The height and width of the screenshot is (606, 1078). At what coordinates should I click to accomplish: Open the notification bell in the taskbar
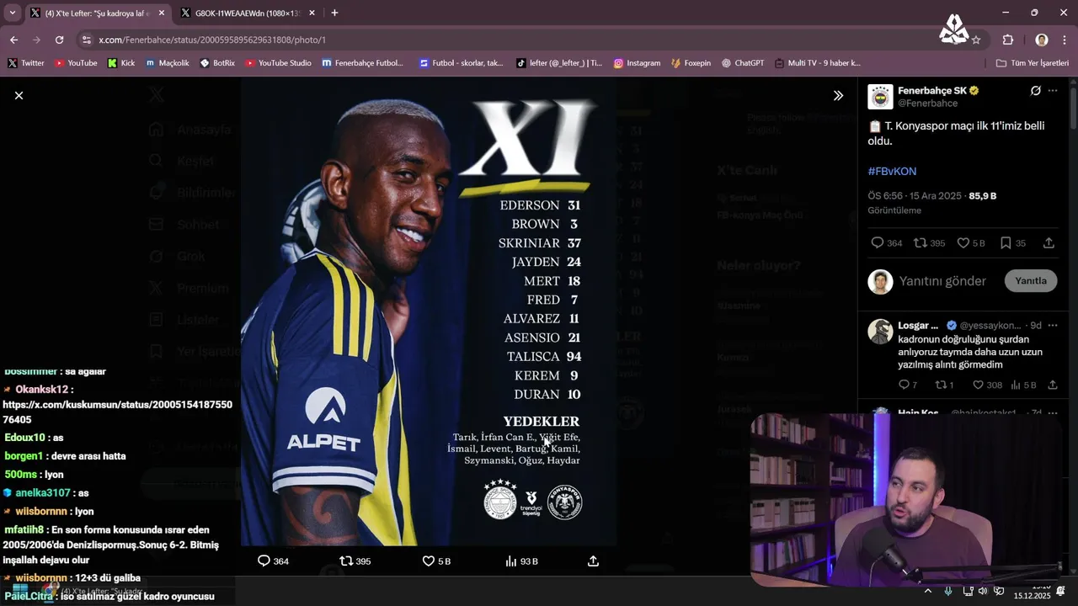tap(1061, 591)
